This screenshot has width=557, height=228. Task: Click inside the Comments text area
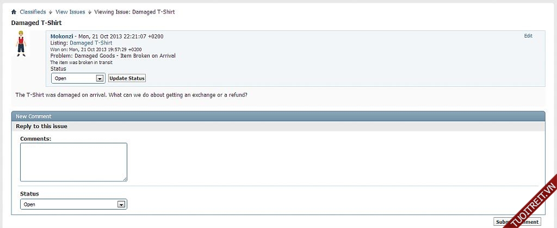(73, 162)
